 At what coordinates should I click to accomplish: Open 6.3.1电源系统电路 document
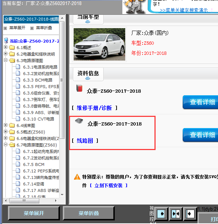[40, 67]
